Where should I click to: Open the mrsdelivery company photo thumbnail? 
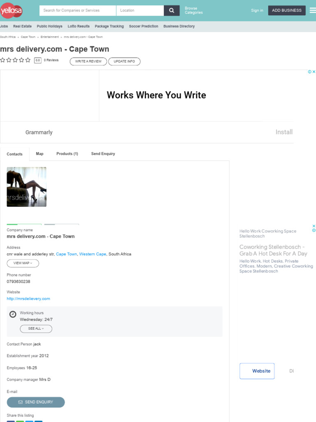[x=27, y=187]
